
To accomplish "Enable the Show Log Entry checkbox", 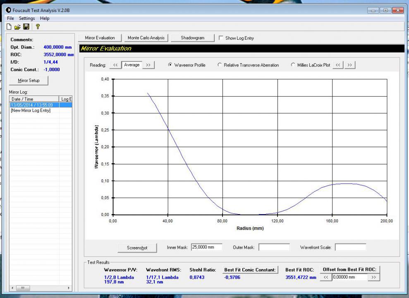I will click(221, 38).
